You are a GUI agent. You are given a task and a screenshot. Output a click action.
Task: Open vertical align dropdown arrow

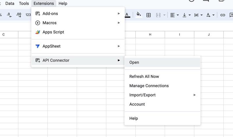coord(190,15)
